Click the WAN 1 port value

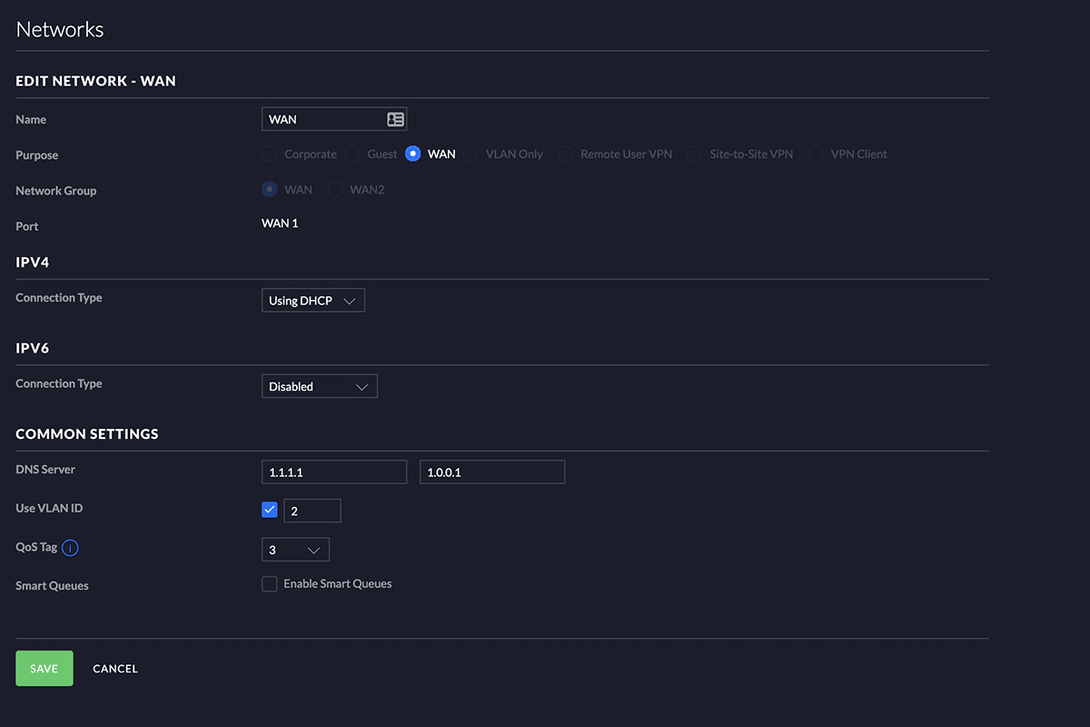tap(280, 224)
